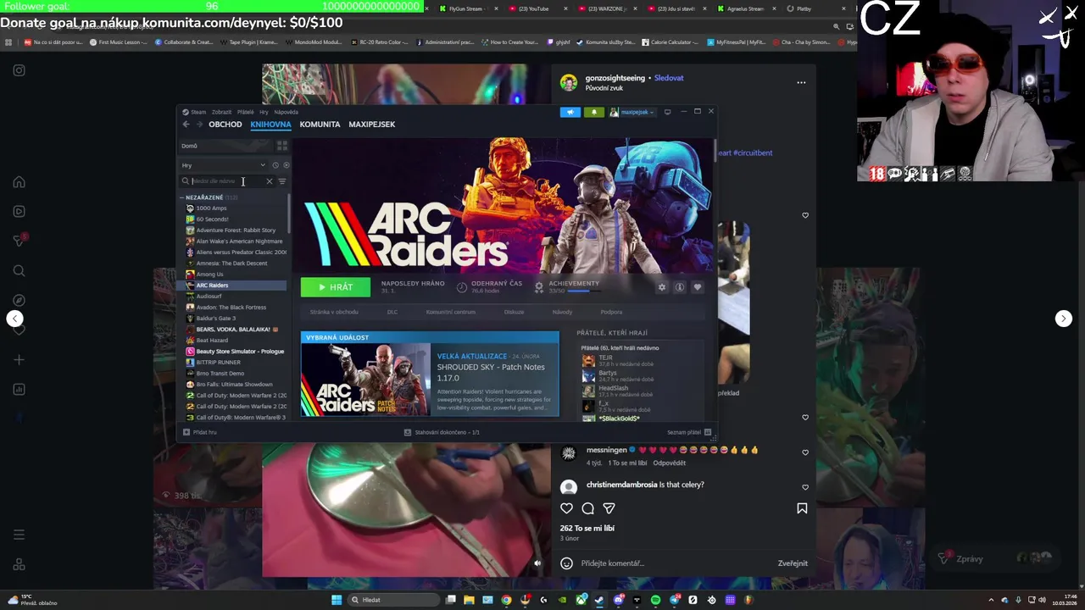Open ARC Raiders settings gear
Viewport: 1085px width, 610px height.
click(x=662, y=287)
